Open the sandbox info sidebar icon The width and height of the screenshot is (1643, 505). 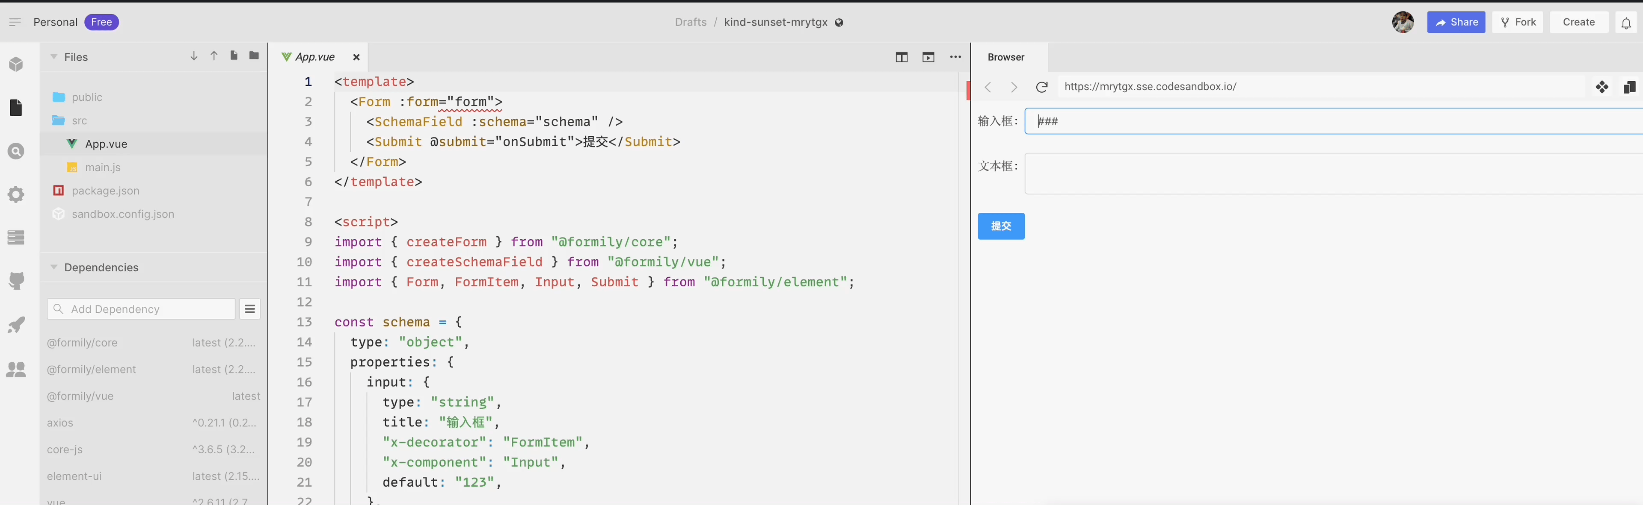(x=16, y=65)
